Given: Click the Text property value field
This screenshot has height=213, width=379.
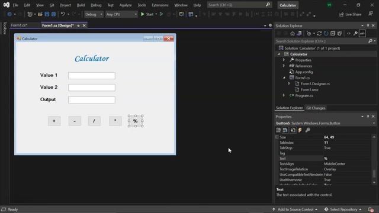Looking at the screenshot, I should click(347, 159).
